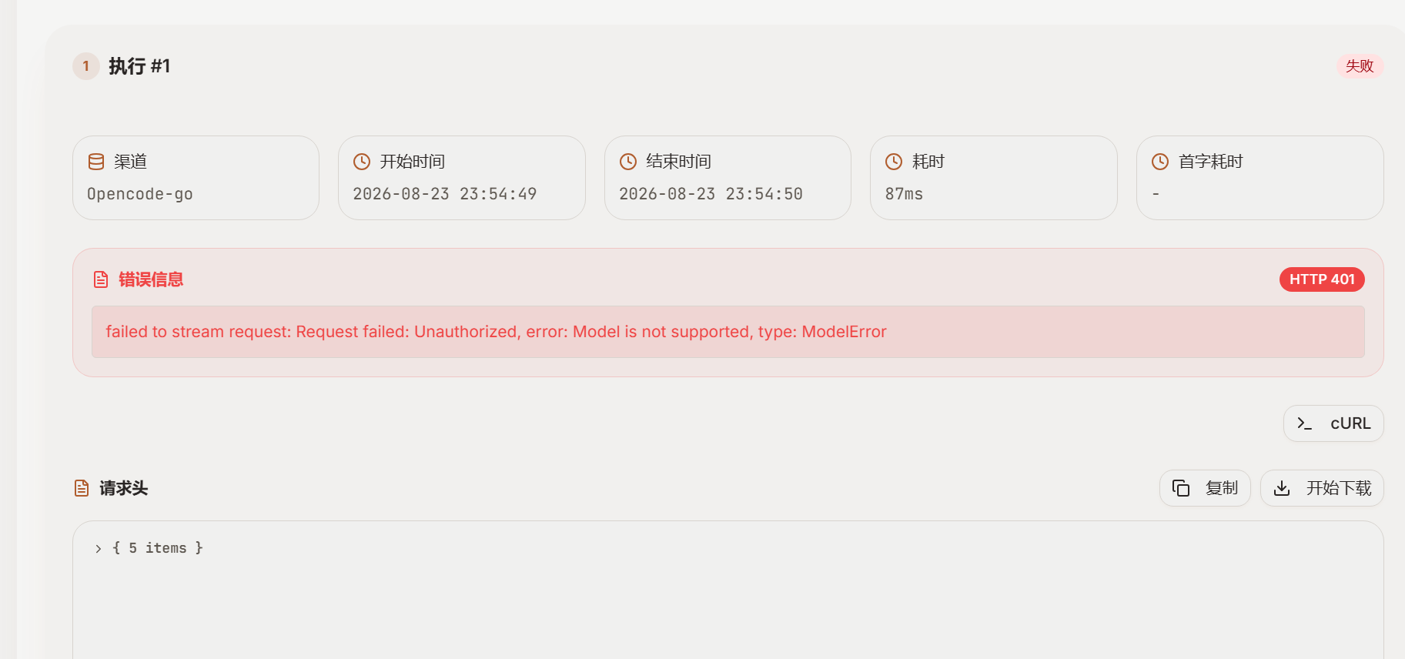
Task: Expand the 5 items JSON node
Action: [x=99, y=548]
